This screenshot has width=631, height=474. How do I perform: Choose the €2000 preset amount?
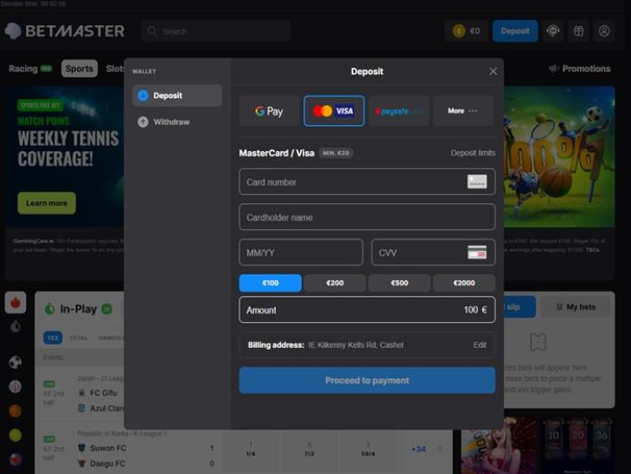click(464, 284)
